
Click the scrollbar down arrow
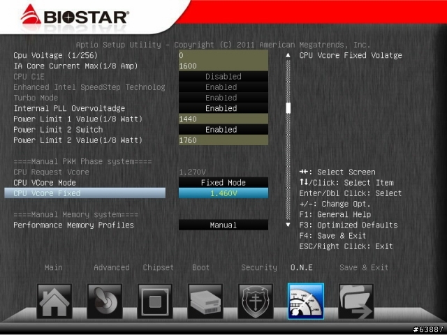[x=288, y=225]
